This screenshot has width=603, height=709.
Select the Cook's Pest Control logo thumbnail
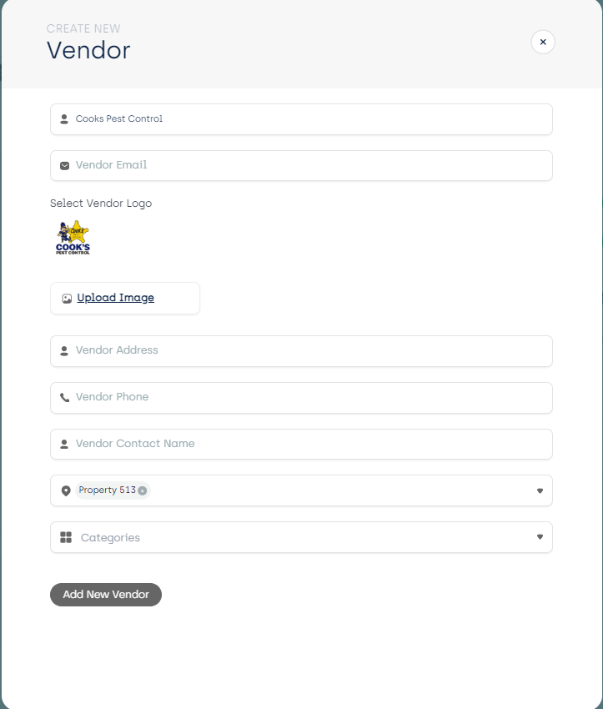(x=73, y=238)
